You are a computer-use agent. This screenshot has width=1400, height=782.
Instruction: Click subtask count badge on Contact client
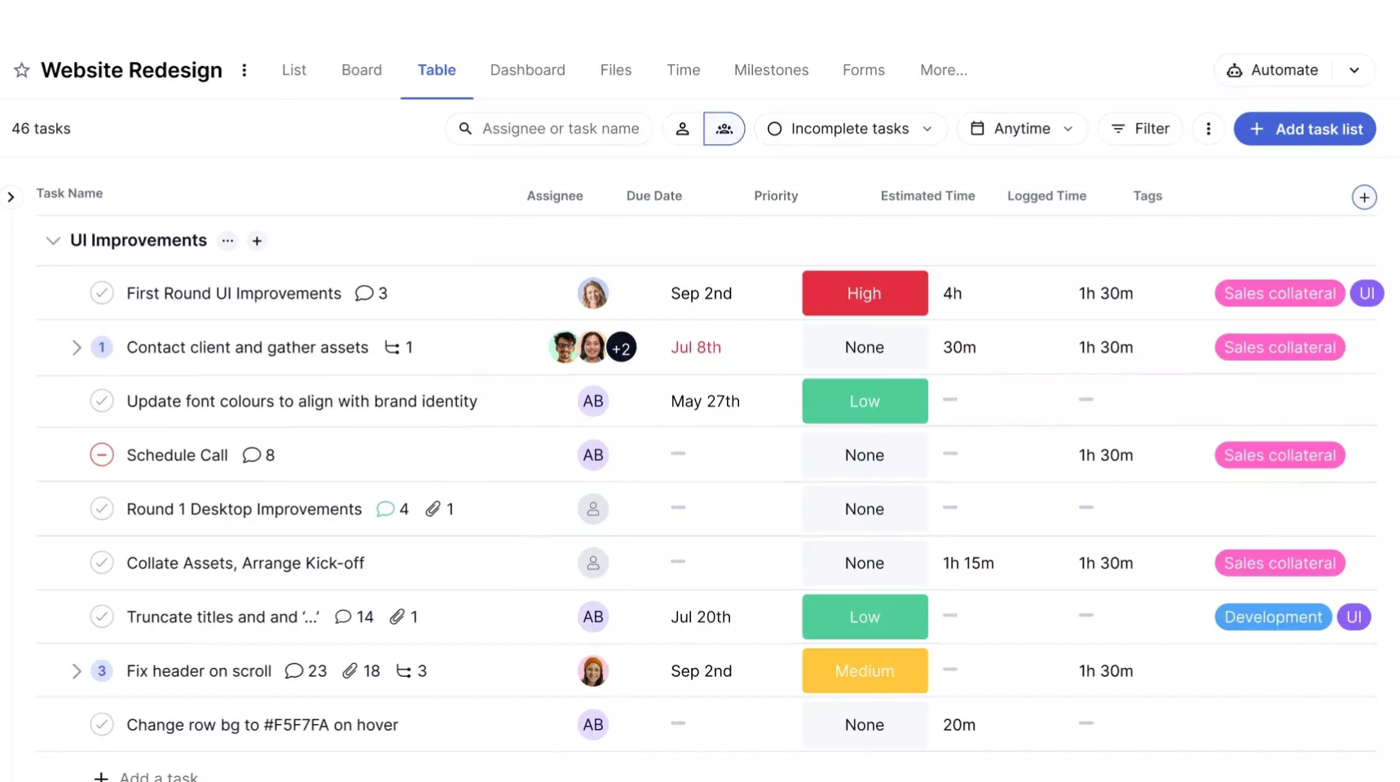pyautogui.click(x=102, y=348)
